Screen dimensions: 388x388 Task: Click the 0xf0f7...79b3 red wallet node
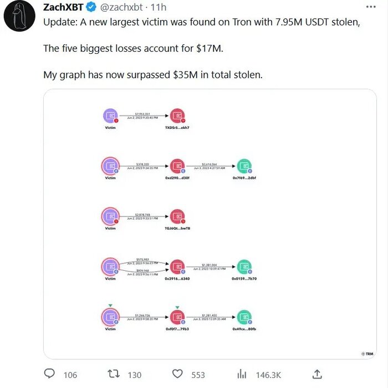pyautogui.click(x=177, y=317)
